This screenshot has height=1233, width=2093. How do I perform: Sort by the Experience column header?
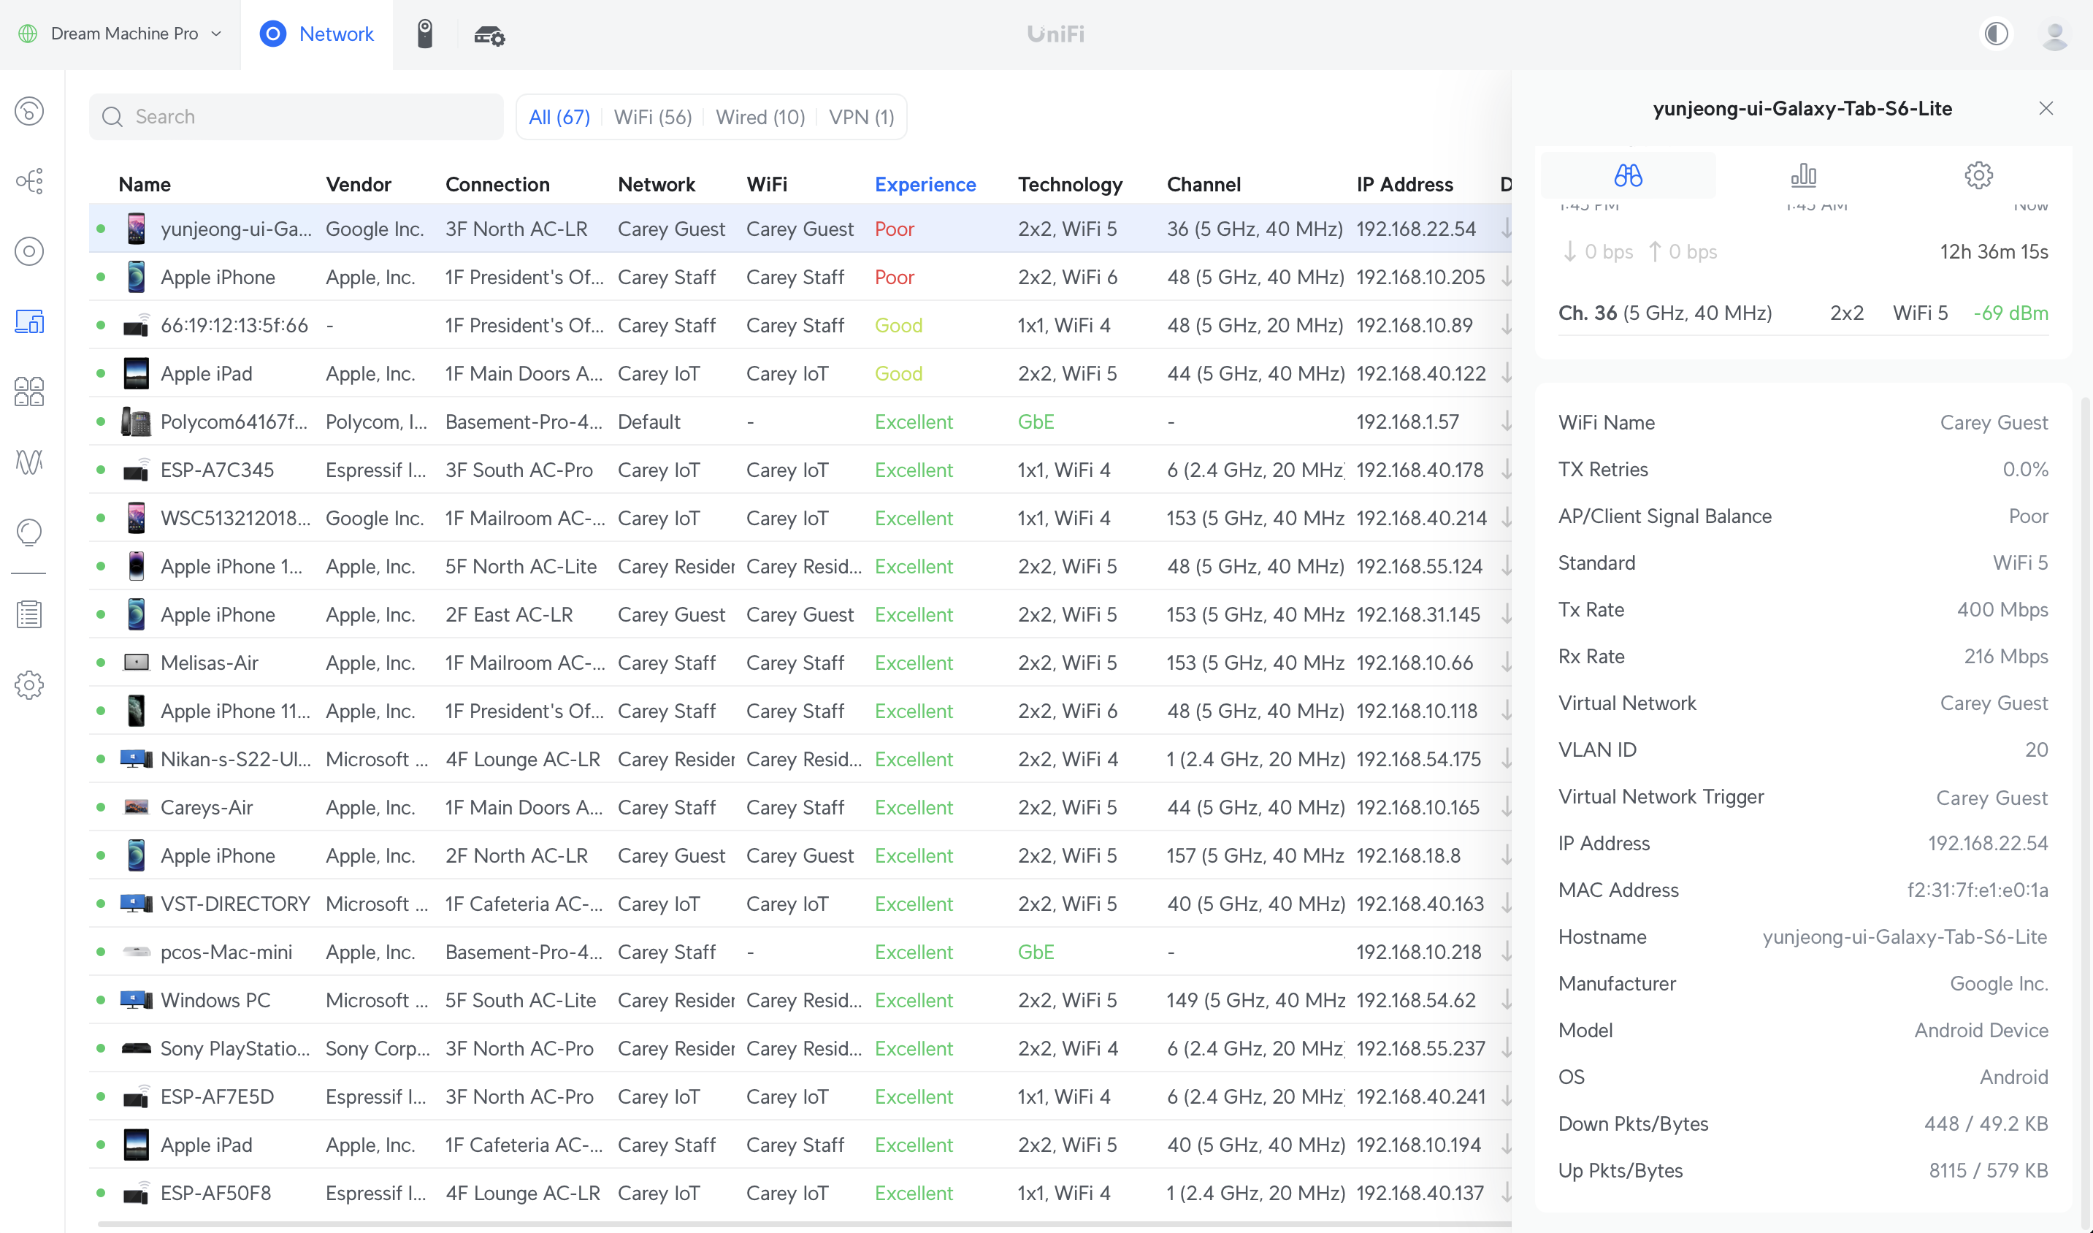pos(925,185)
